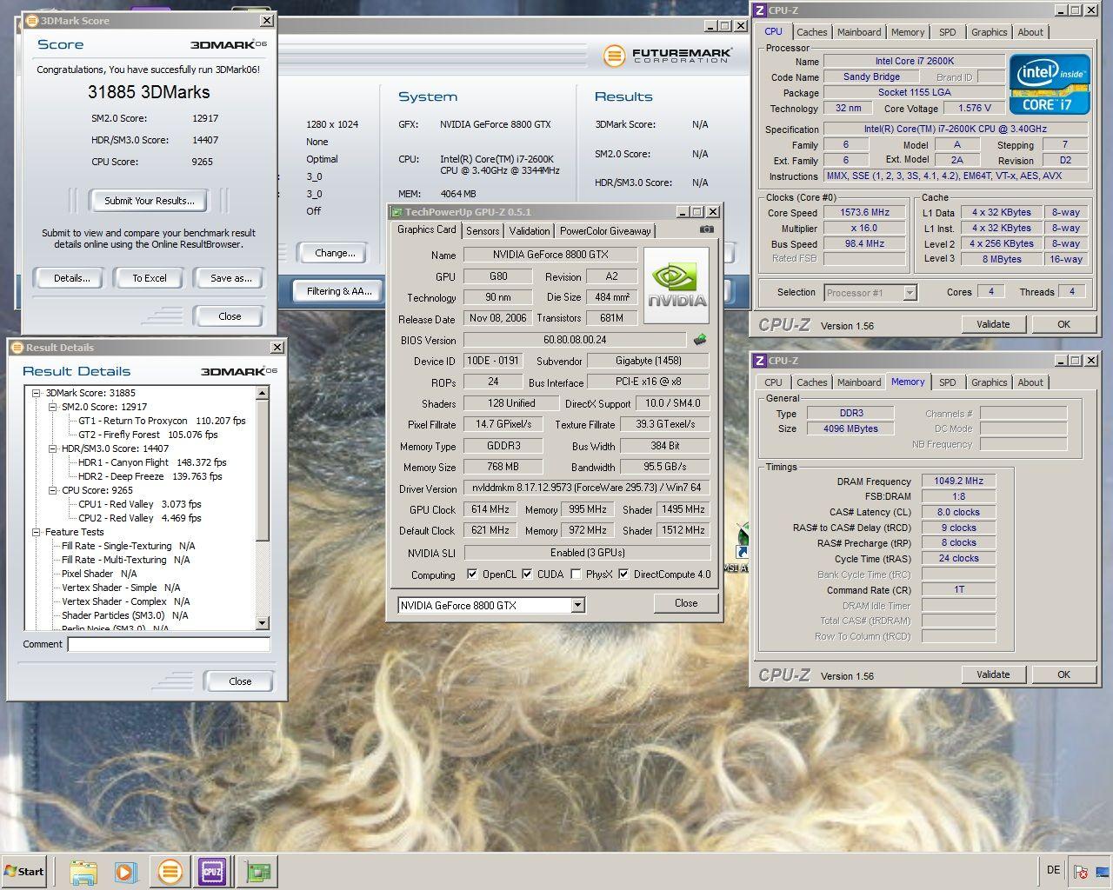
Task: Click the DE language indicator
Action: coord(1053,870)
